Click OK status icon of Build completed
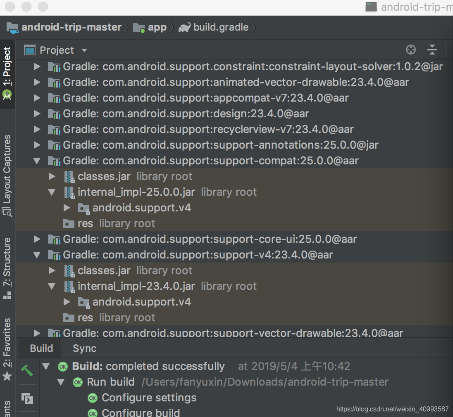This screenshot has height=417, width=453. (63, 367)
